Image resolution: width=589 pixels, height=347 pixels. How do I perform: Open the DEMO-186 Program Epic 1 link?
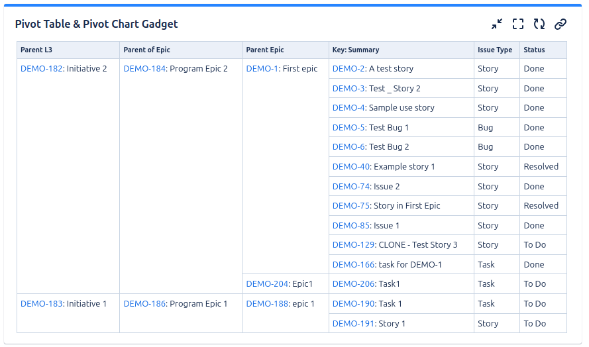pos(144,304)
